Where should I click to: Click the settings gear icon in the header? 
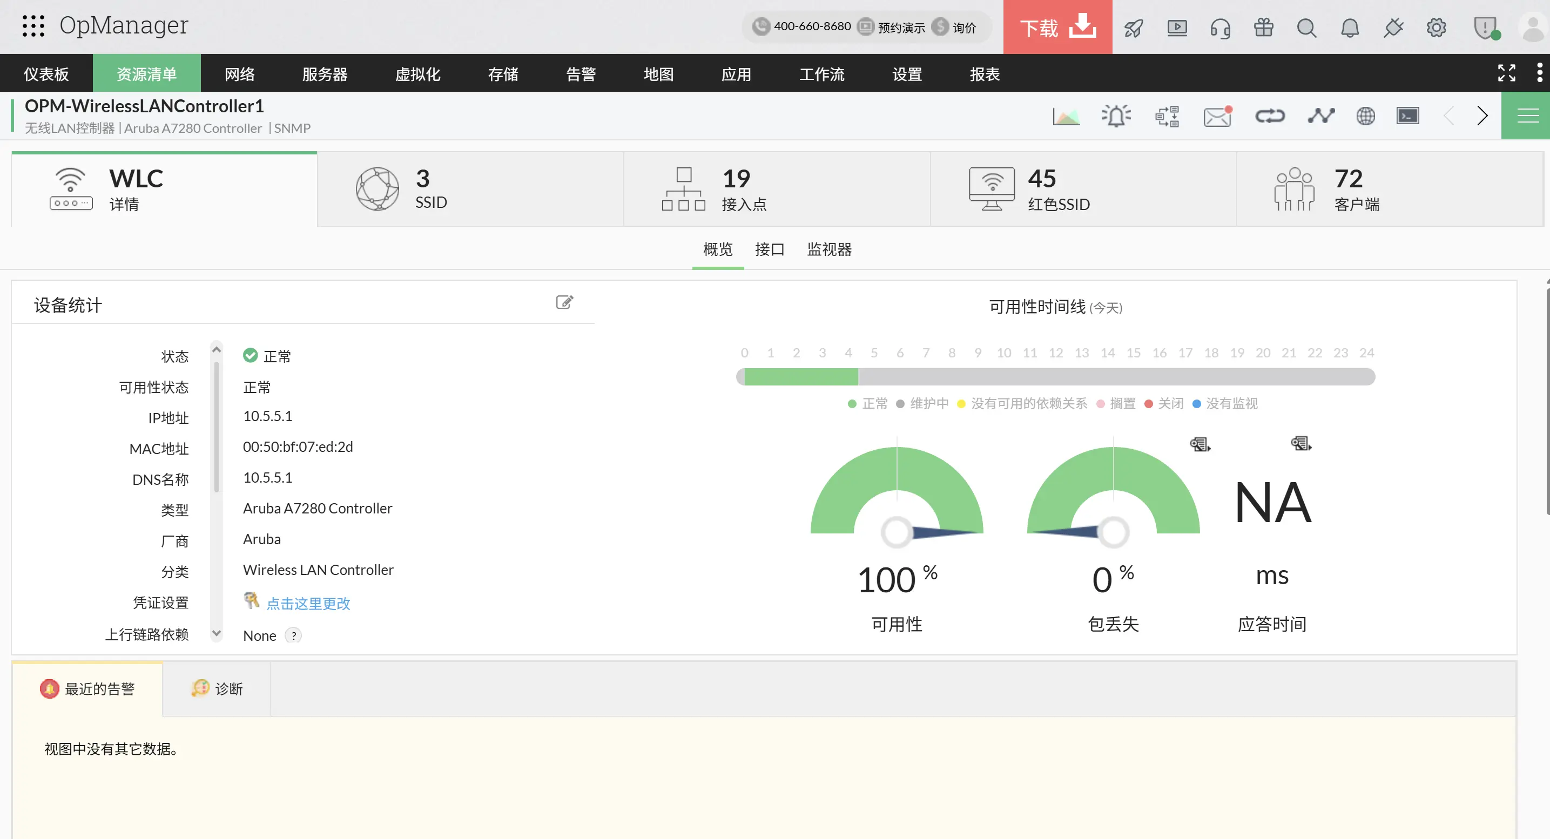1437,28
